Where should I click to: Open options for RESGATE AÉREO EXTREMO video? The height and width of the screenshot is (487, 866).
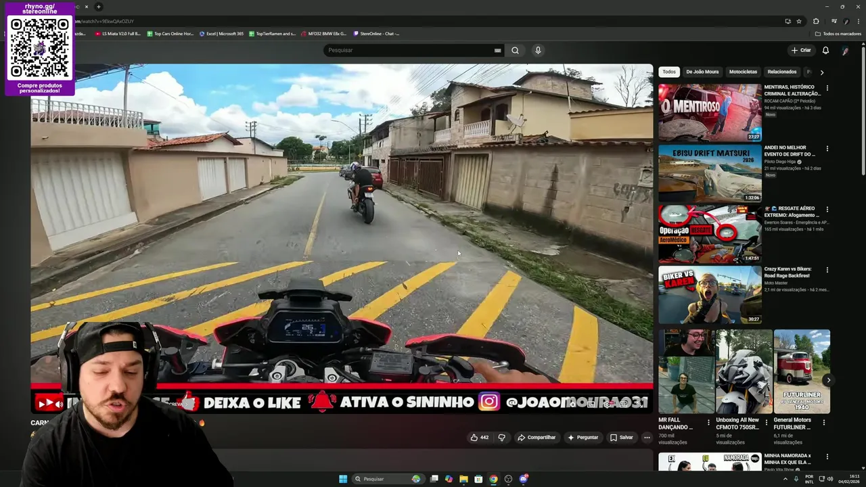[x=827, y=209]
